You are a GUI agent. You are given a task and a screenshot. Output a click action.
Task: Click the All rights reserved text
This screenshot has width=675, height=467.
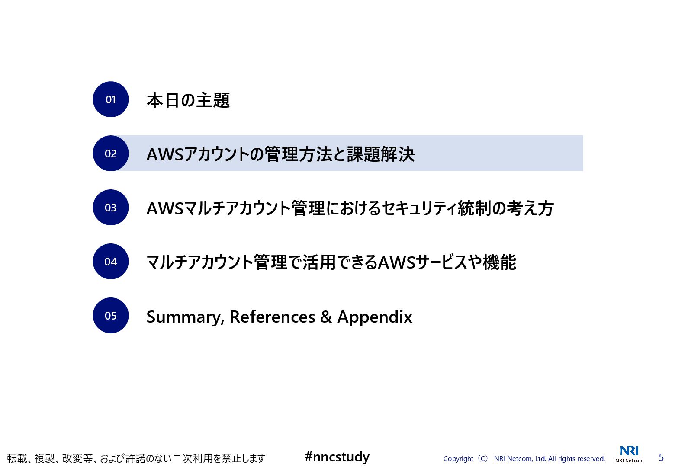576,459
